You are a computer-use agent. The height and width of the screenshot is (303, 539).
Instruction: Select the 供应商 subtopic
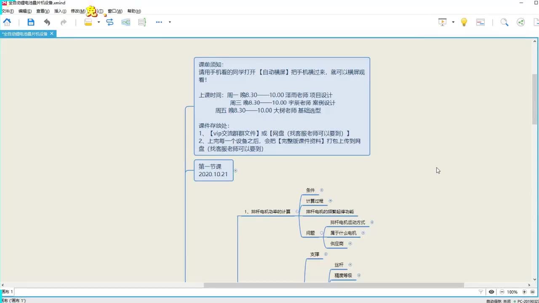337,244
